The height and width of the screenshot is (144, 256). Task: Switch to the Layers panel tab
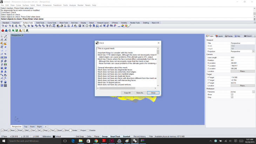[219, 36]
